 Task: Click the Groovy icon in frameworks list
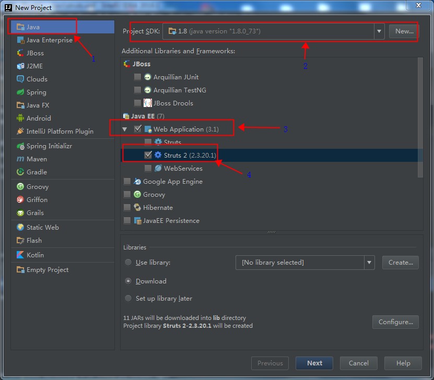[x=137, y=194]
